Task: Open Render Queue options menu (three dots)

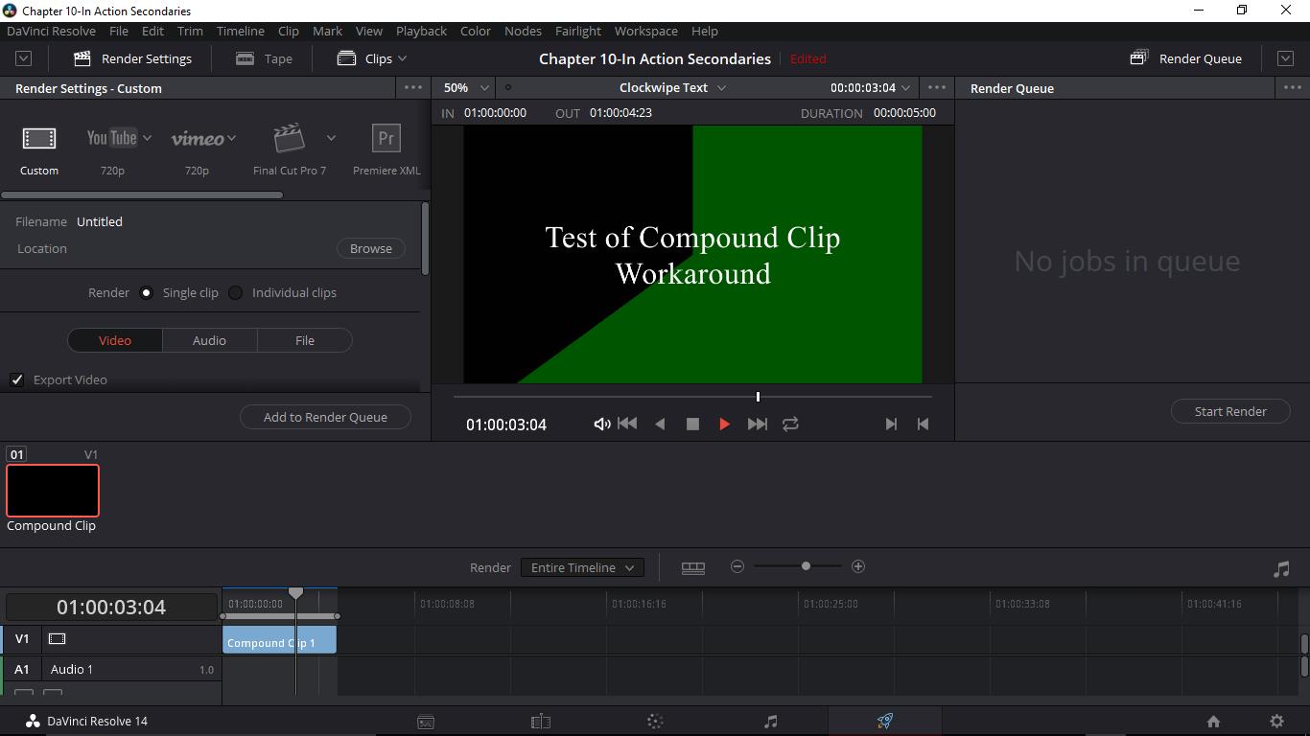Action: (x=1292, y=87)
